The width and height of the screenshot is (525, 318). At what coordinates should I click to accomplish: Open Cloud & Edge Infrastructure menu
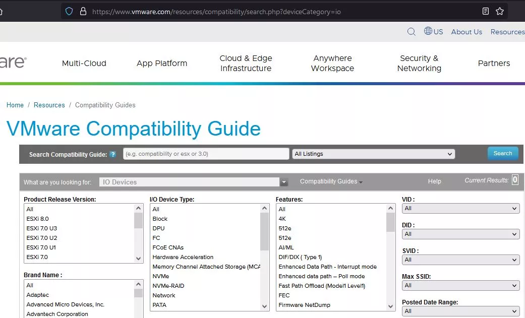pos(246,63)
